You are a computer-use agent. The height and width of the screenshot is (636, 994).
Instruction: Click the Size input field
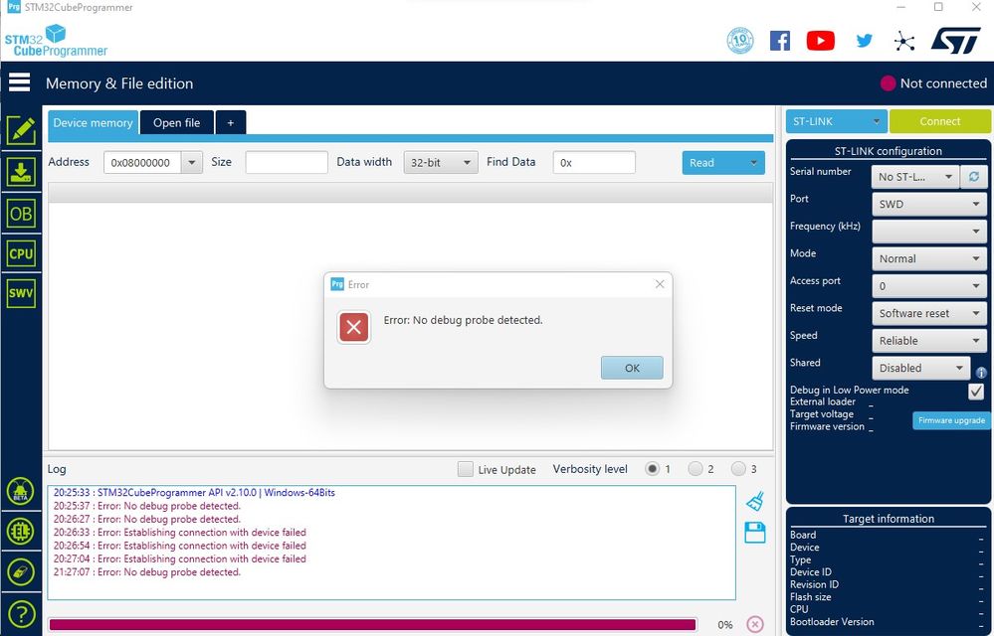pos(287,163)
